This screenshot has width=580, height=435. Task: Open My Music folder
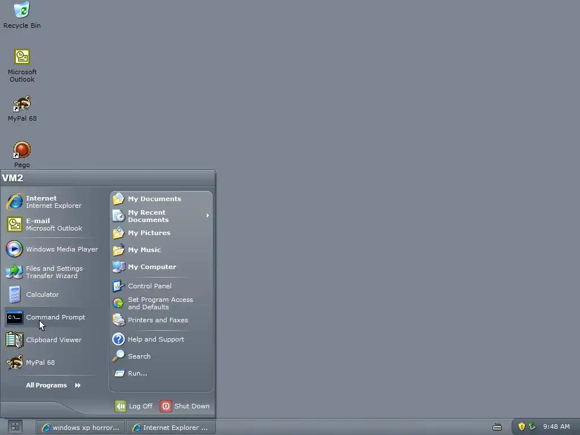[161, 250]
